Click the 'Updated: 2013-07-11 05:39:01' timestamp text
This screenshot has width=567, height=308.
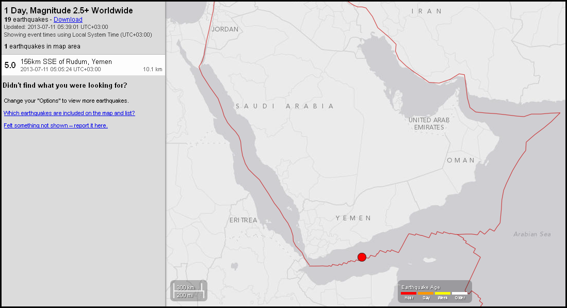click(x=56, y=27)
